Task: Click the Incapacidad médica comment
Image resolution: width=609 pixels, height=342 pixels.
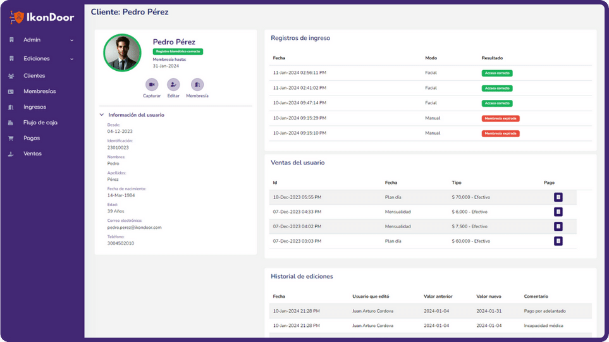Action: click(543, 326)
